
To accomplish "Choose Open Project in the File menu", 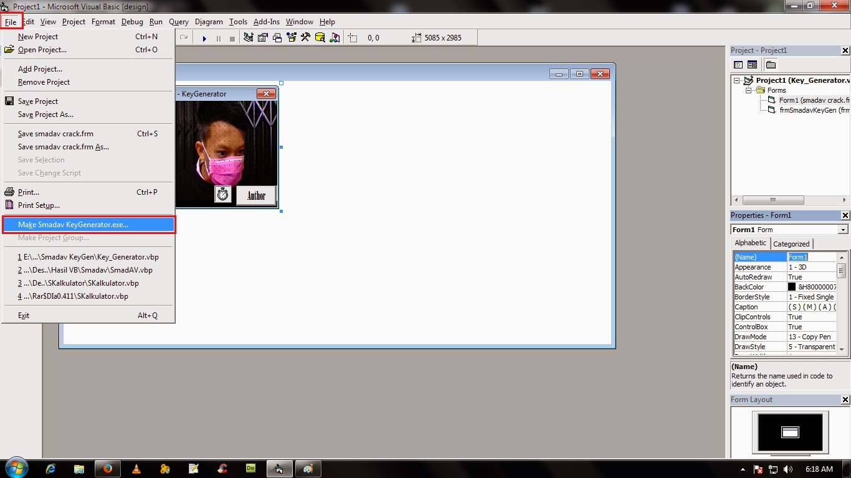I will [88, 50].
